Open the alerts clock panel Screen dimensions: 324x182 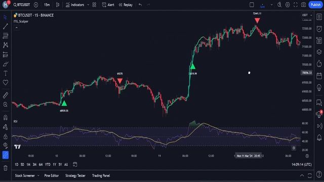[x=319, y=29]
